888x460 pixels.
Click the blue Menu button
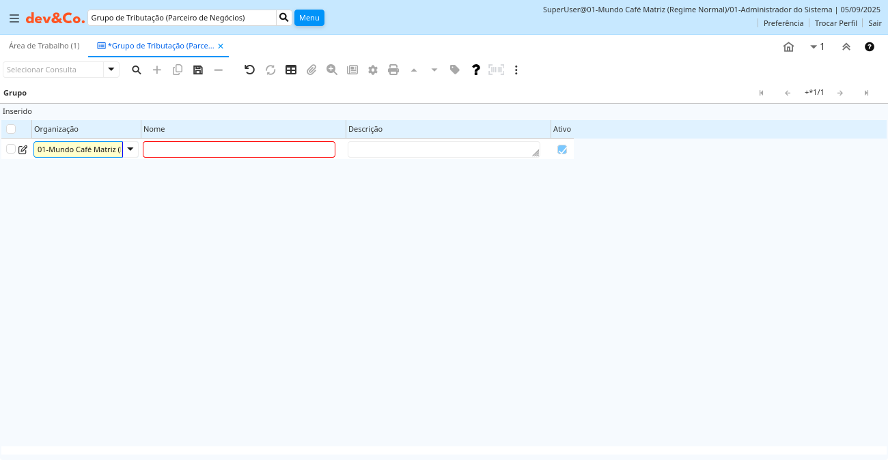coord(309,18)
